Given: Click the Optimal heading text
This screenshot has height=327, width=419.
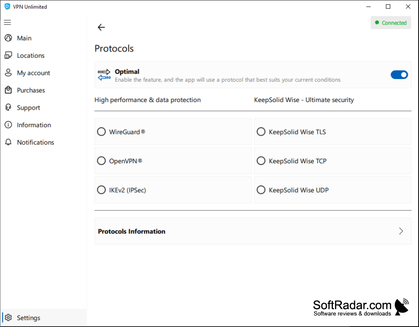Looking at the screenshot, I should [x=127, y=71].
